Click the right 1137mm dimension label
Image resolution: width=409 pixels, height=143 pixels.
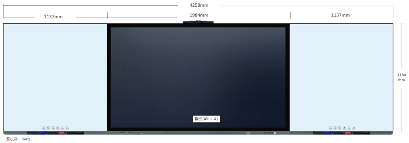340,15
